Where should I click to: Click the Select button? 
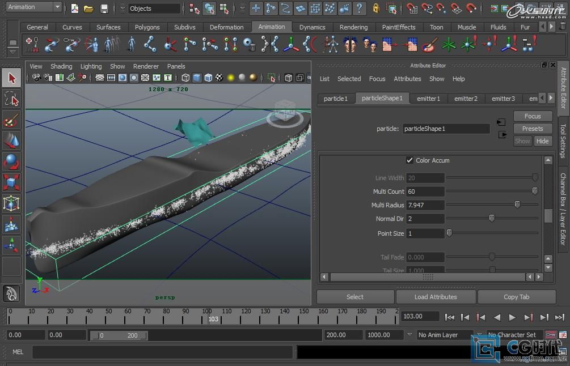tap(355, 297)
